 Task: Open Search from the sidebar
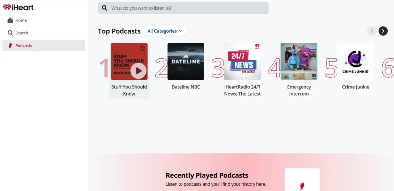click(43, 33)
